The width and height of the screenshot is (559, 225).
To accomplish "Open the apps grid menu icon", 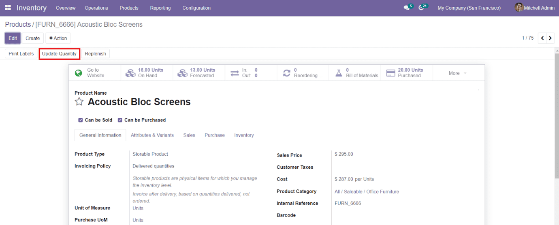I will (8, 8).
